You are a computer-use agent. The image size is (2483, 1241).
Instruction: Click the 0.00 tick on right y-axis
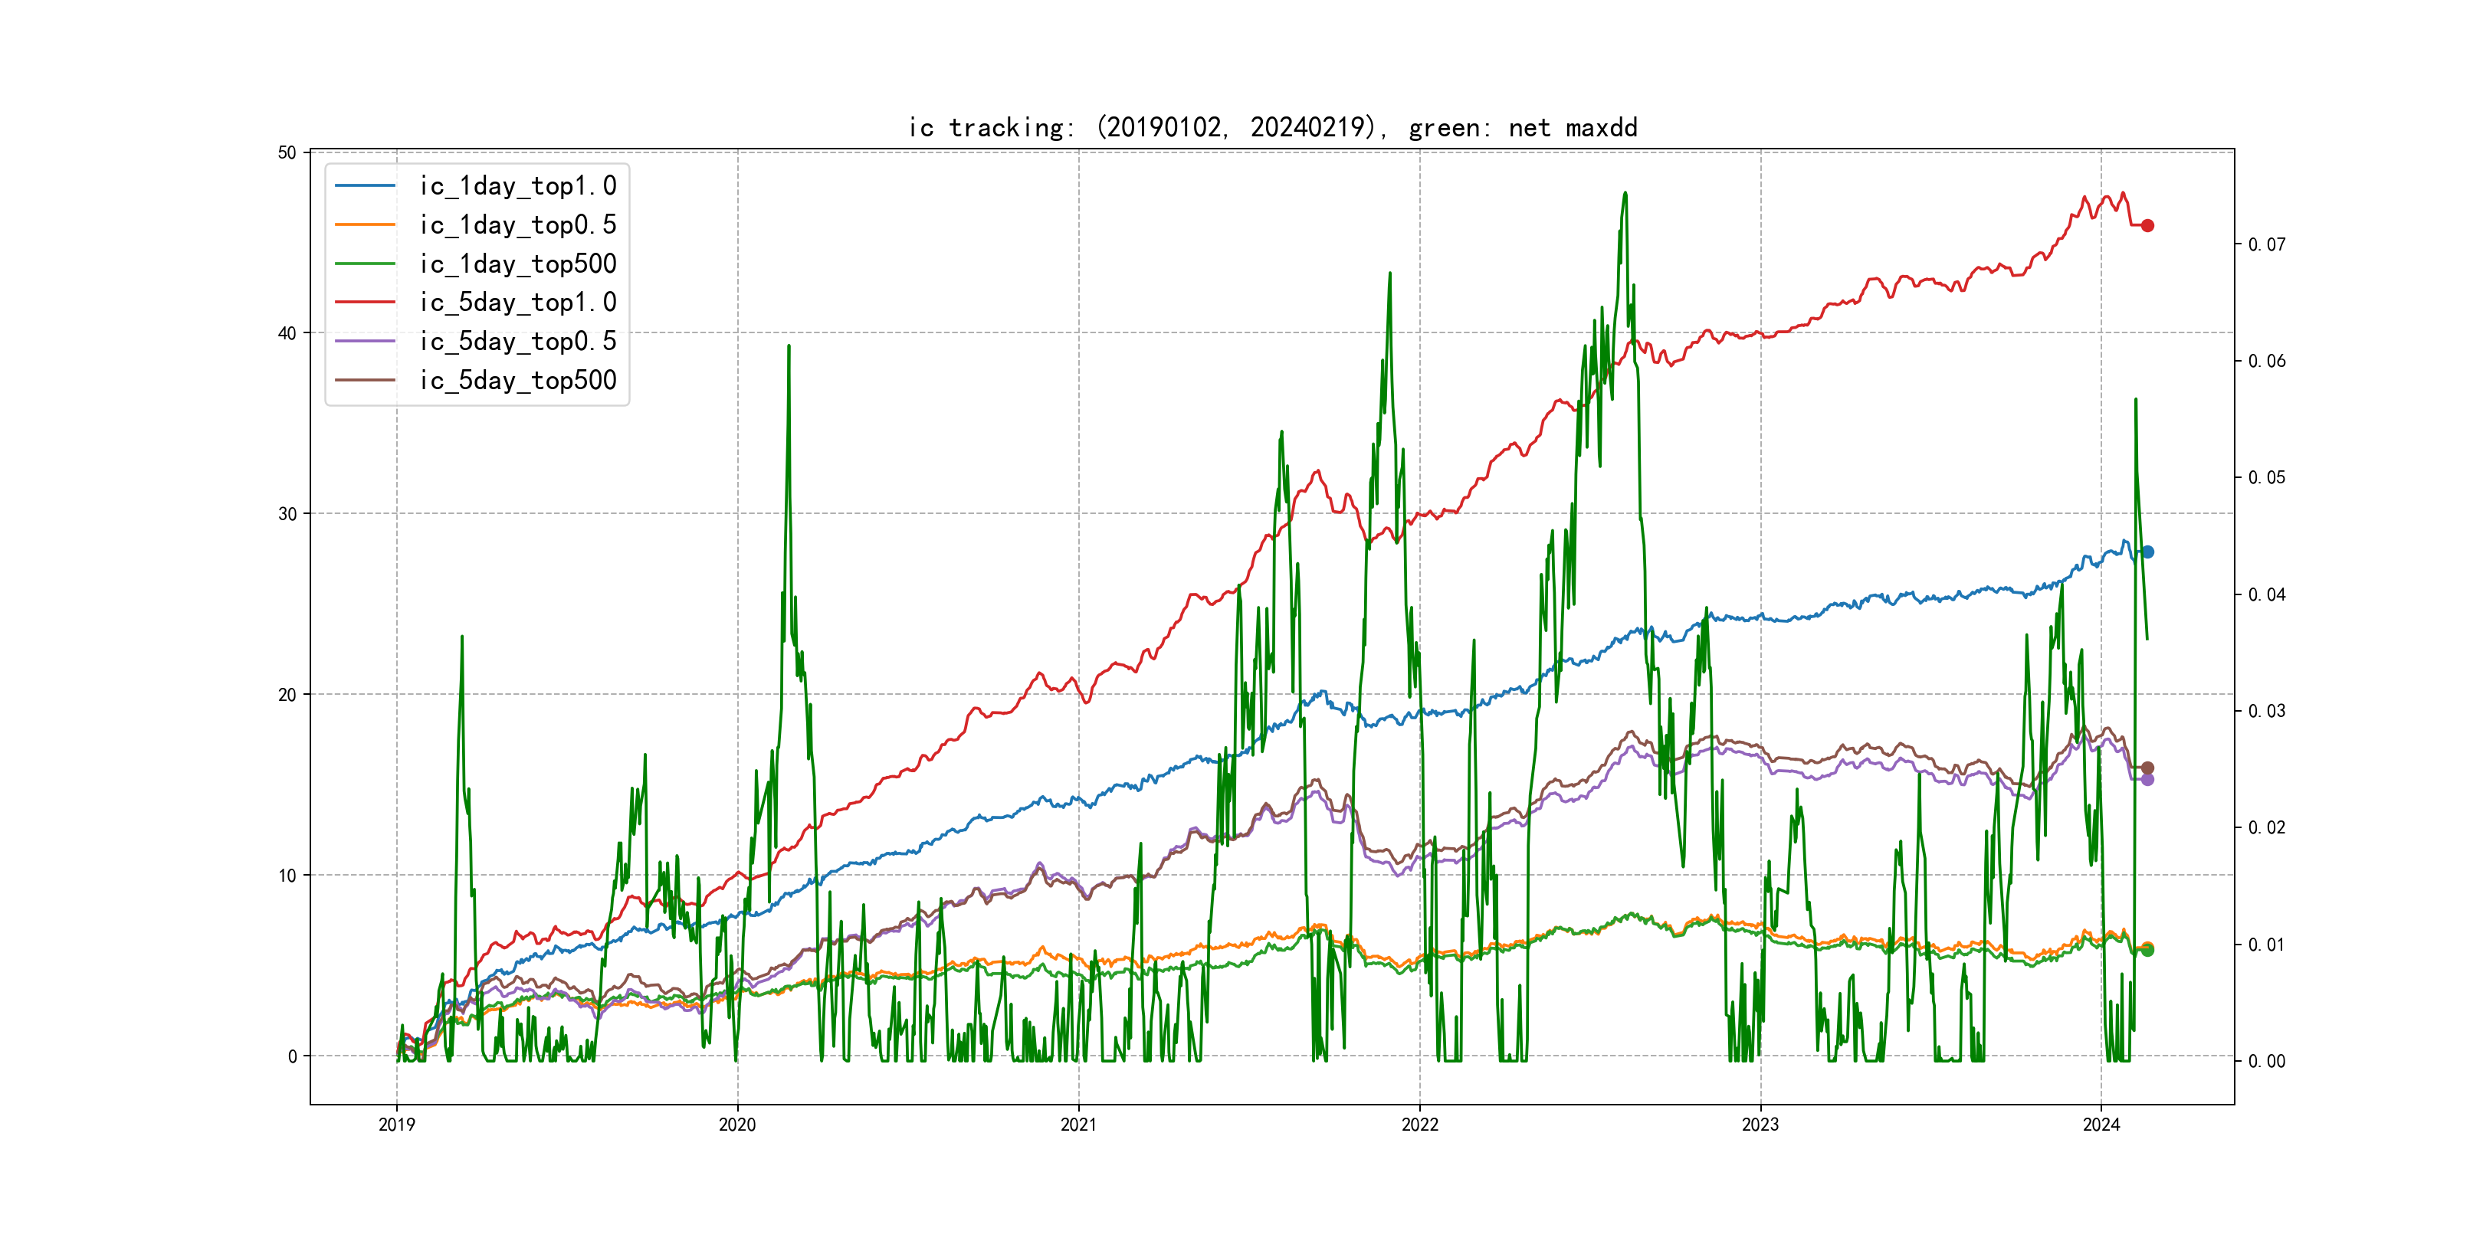click(2266, 1062)
